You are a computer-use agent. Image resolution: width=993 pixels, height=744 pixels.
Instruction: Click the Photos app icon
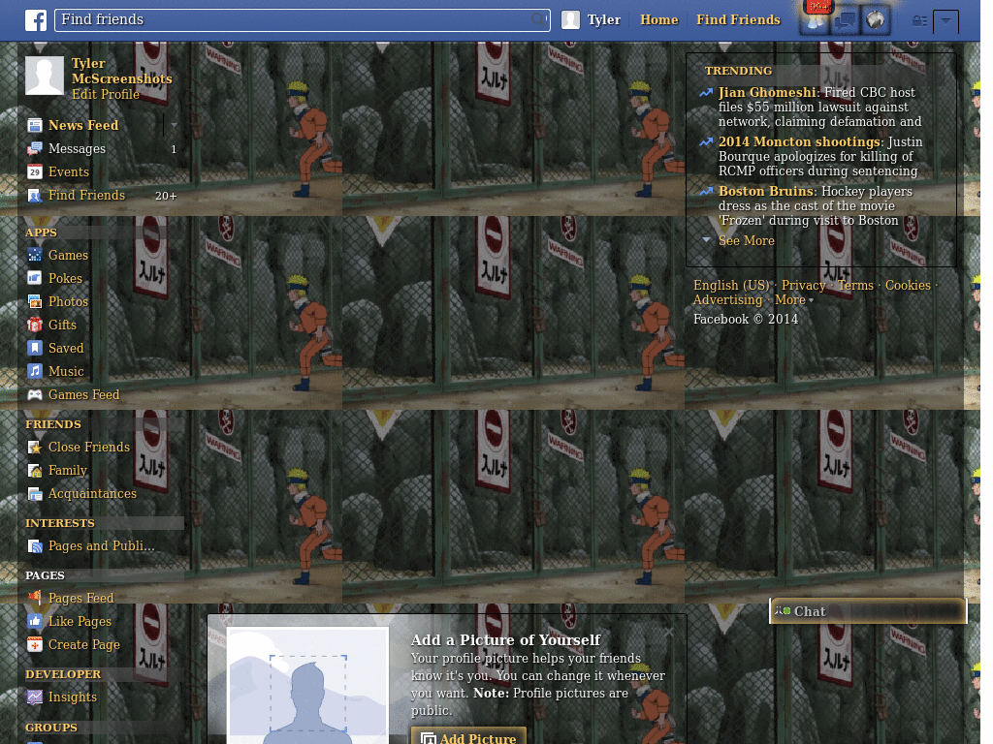[x=35, y=302]
